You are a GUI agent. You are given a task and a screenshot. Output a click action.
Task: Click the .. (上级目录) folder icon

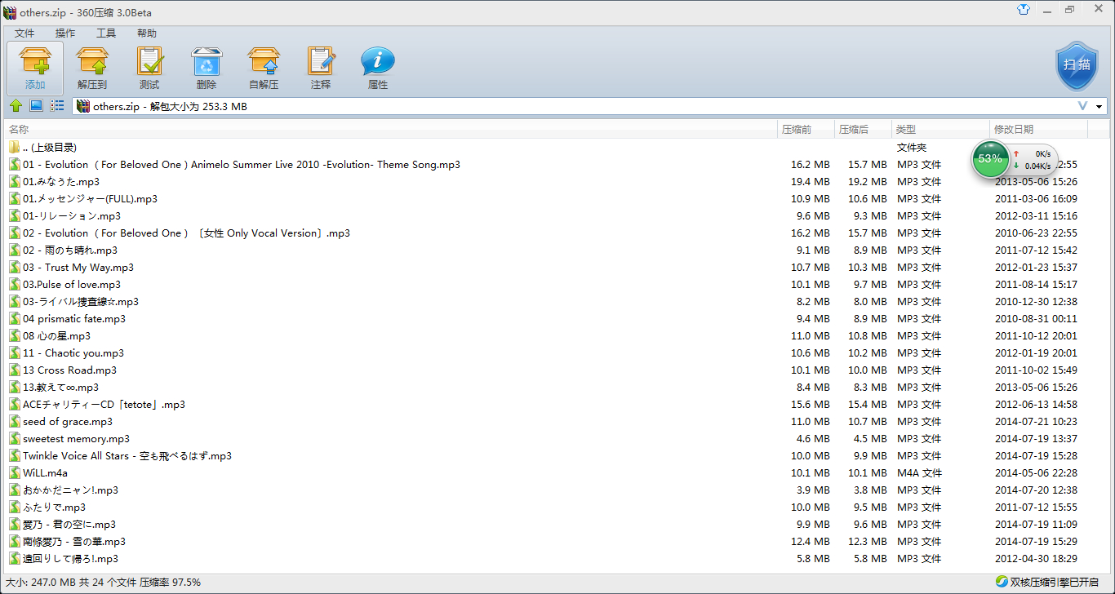coord(15,148)
